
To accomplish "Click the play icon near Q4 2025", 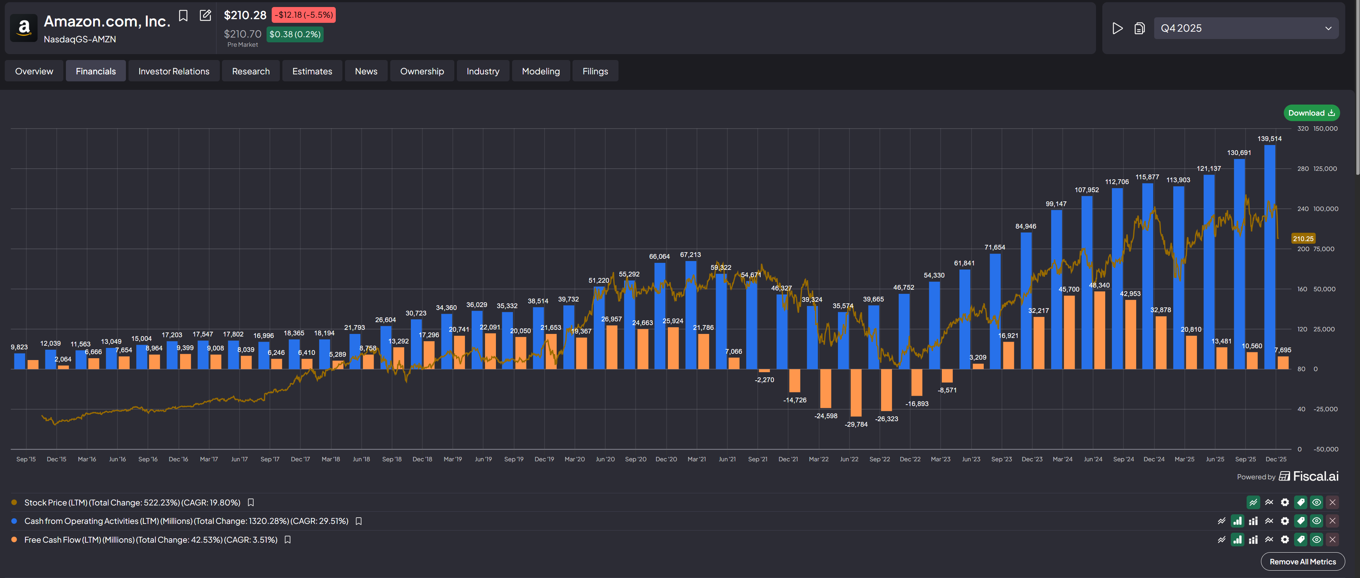I will click(x=1117, y=28).
